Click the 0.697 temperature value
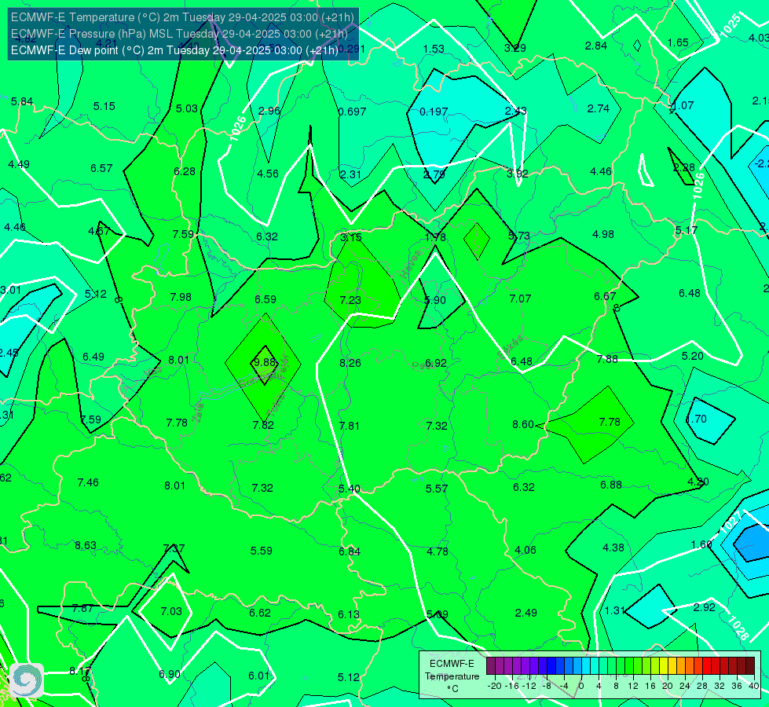 (352, 112)
